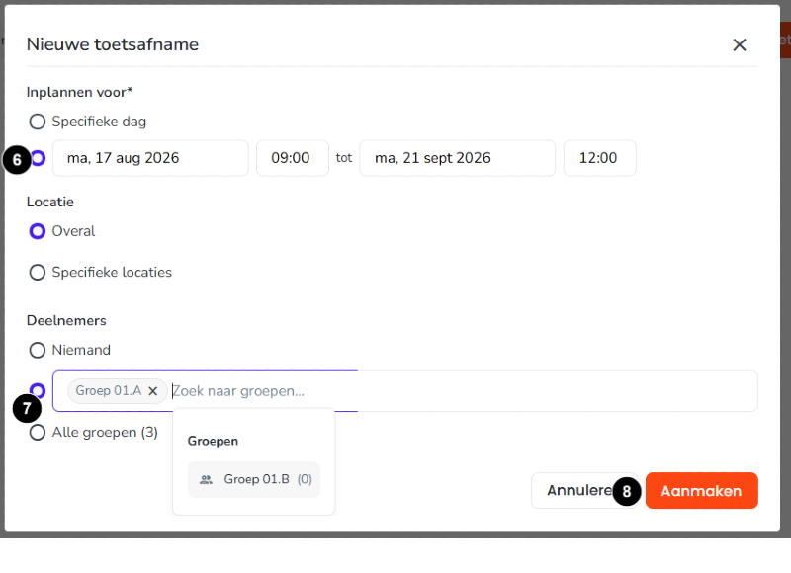
Task: Open start date picker ma, 17 aug 2026
Action: coord(150,158)
